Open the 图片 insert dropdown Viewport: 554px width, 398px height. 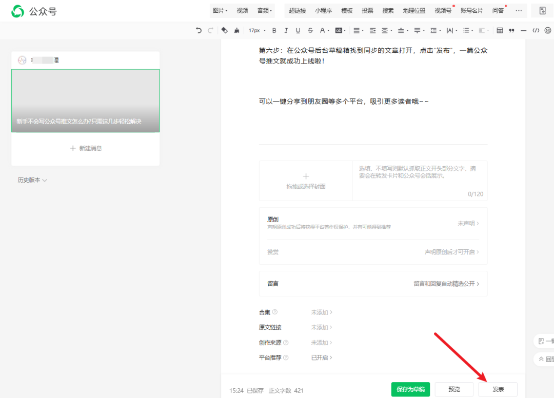(220, 11)
